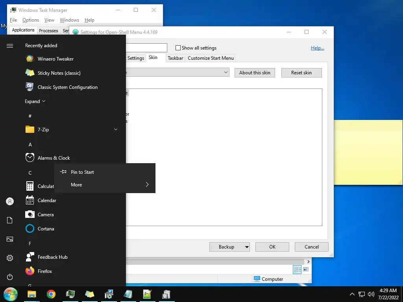Click OK in Open-Shell settings

(272, 247)
